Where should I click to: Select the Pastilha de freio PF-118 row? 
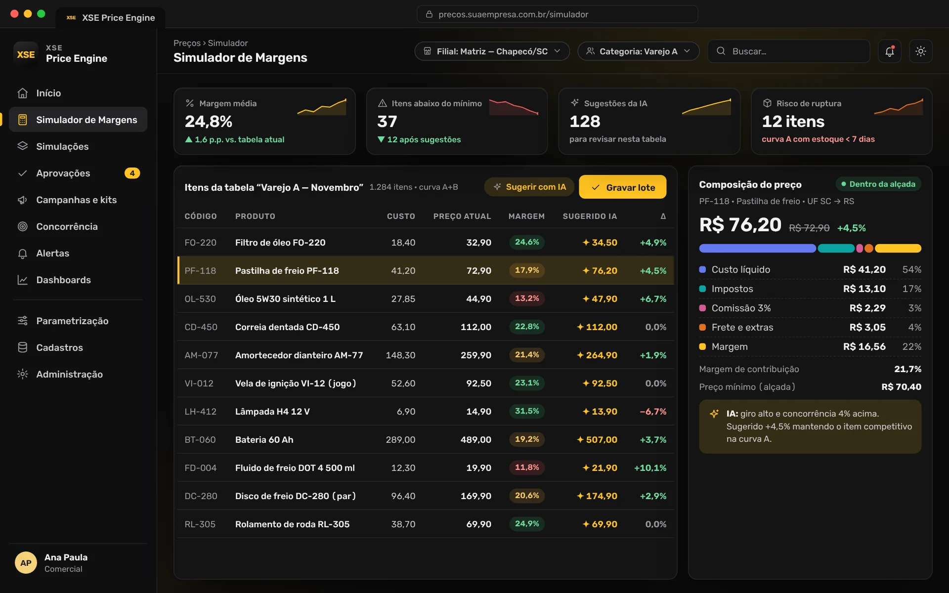click(x=426, y=270)
